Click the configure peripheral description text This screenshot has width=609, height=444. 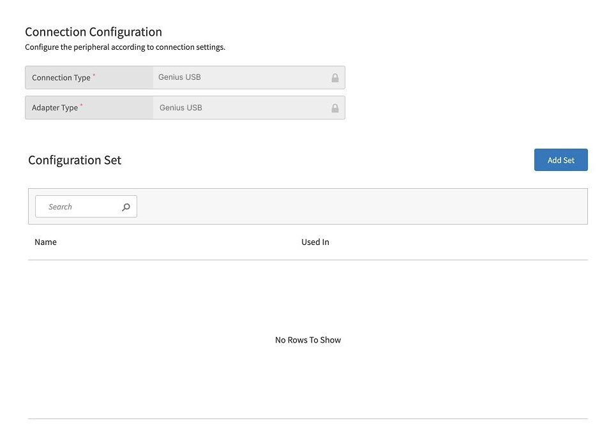(124, 47)
